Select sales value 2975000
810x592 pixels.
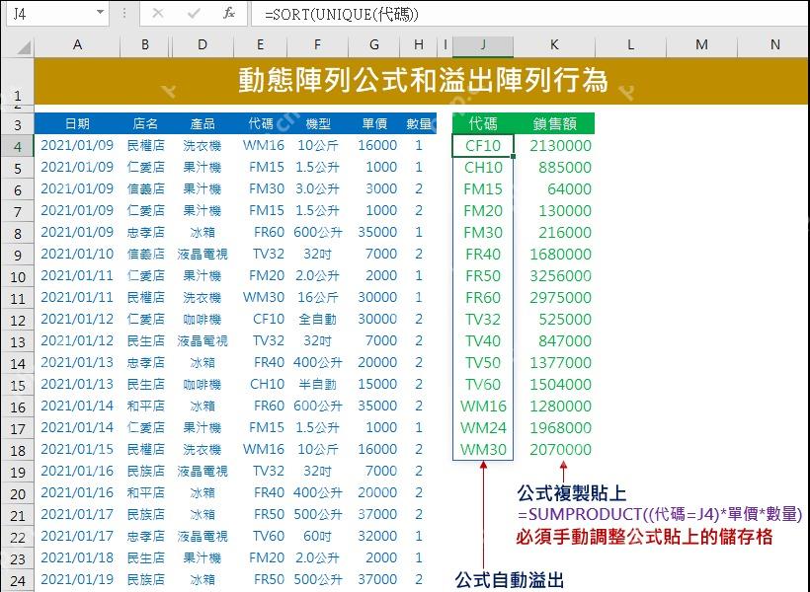click(x=554, y=297)
